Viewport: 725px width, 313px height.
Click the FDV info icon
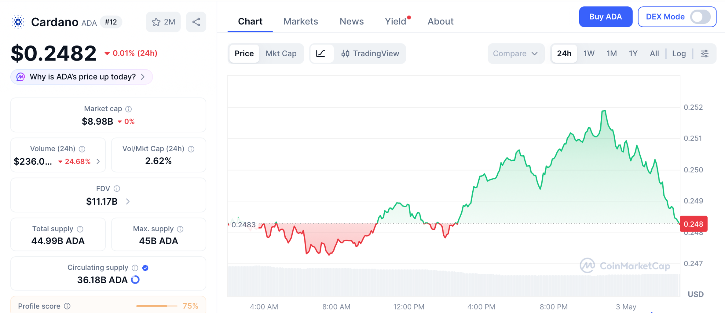(117, 189)
